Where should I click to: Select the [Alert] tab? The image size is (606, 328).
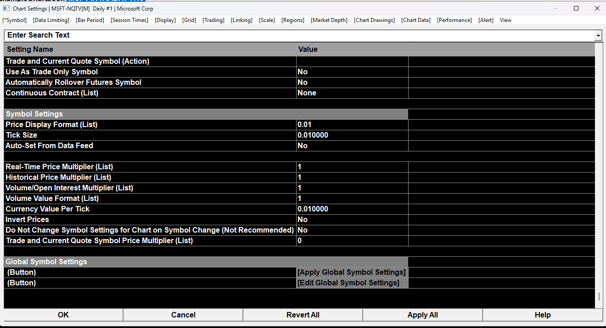[x=486, y=20]
